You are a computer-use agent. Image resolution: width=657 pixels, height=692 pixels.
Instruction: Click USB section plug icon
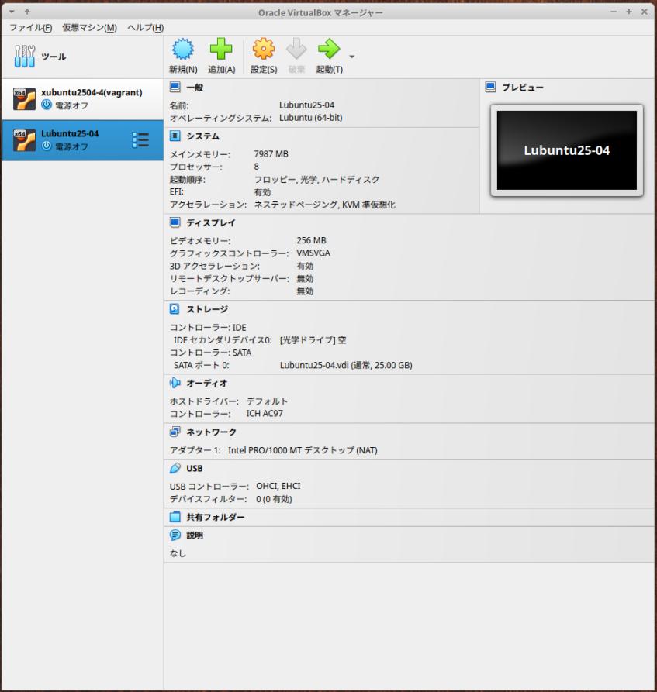(175, 468)
